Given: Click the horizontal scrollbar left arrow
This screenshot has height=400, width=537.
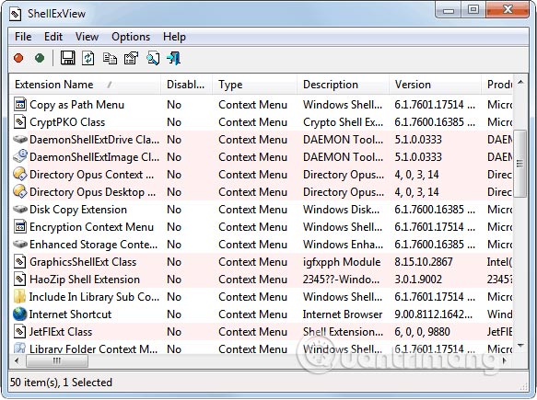Looking at the screenshot, I should click(17, 360).
